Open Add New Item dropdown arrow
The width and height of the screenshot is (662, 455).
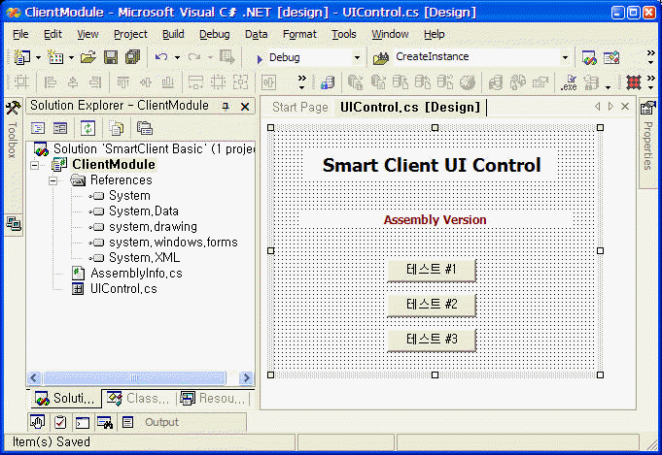(71, 57)
